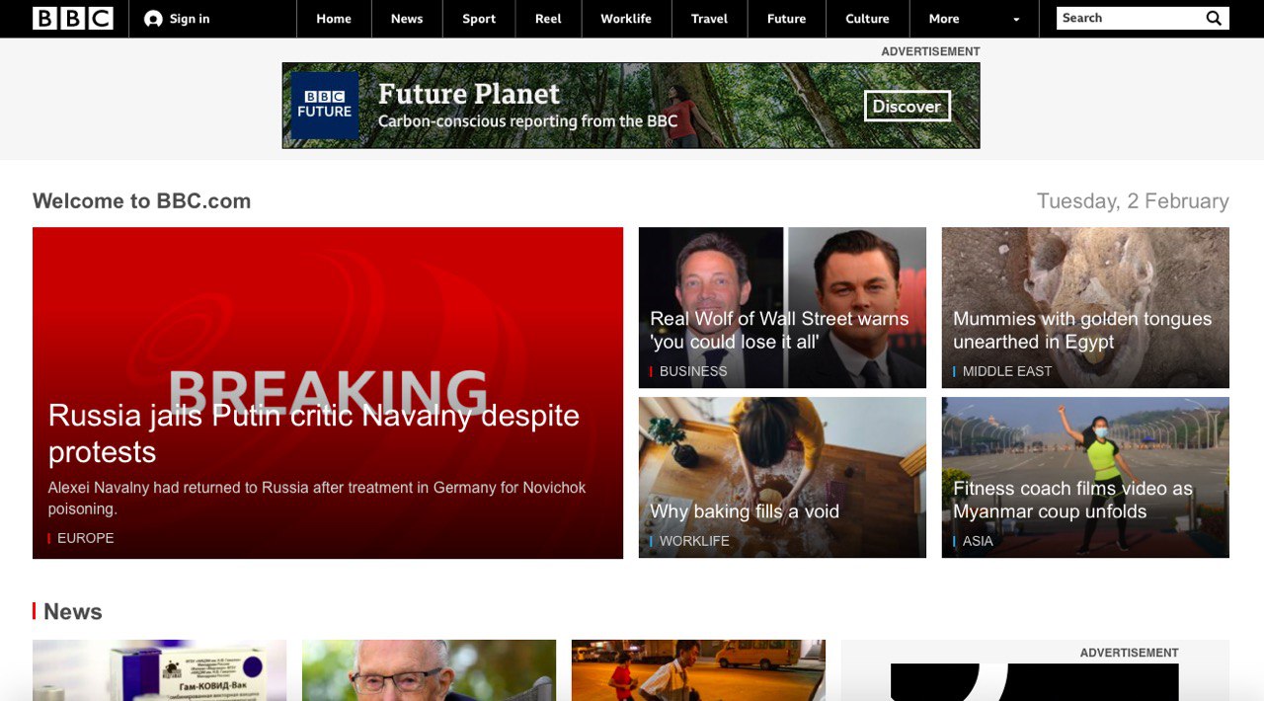Viewport: 1264px width, 701px height.
Task: Open the Worklife navigation tab
Action: click(x=626, y=19)
